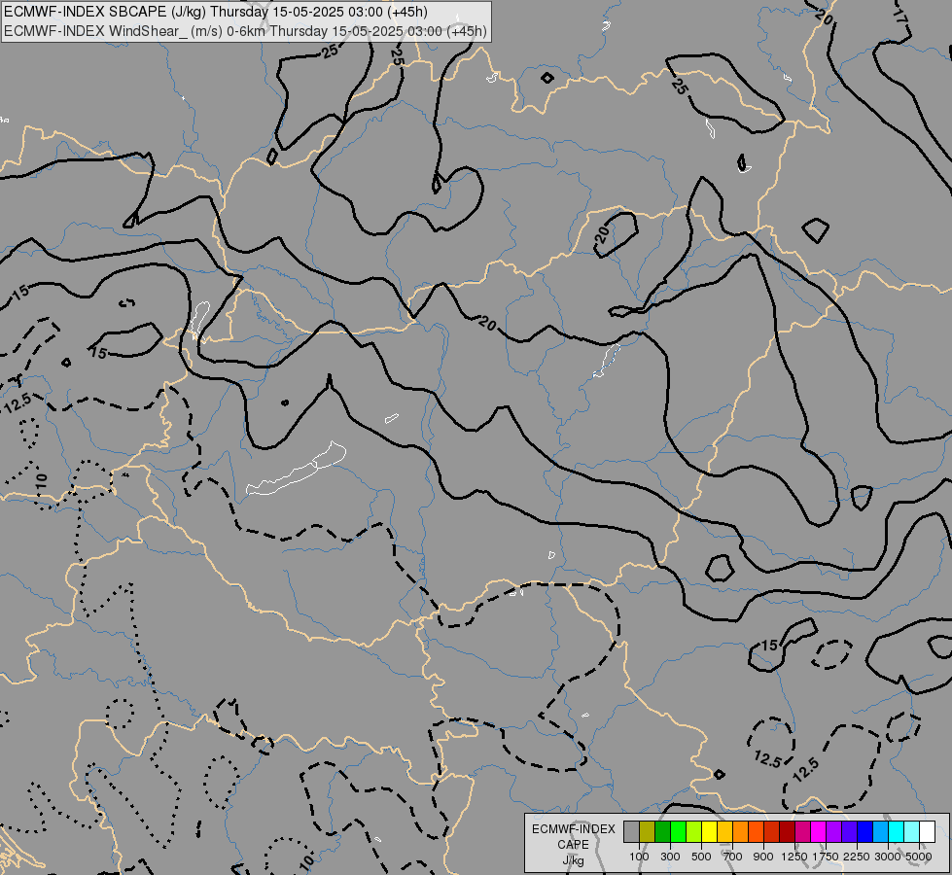The width and height of the screenshot is (952, 875).
Task: Click the olive swatch in the CAPE legend
Action: pos(648,832)
